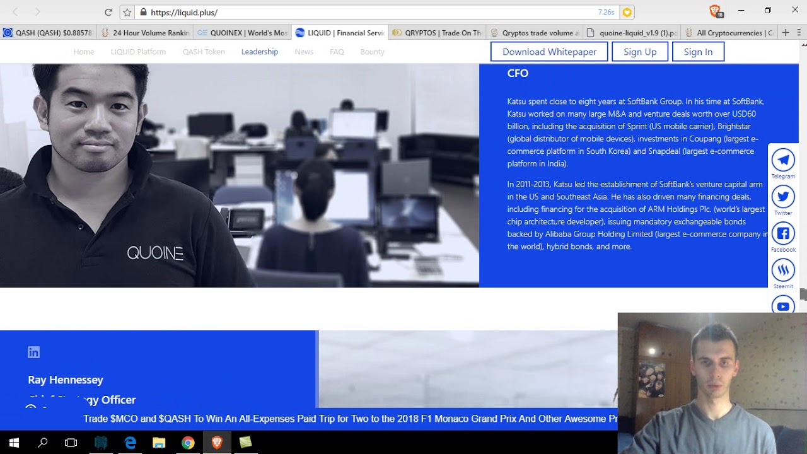
Task: Launch Microsoft Edge from the taskbar
Action: (x=130, y=443)
